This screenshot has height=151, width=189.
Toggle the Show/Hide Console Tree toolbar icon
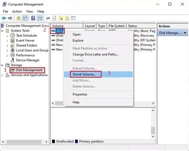[x=25, y=18]
